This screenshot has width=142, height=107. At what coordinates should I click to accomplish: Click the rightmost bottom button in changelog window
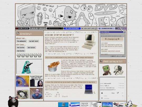tap(123, 56)
